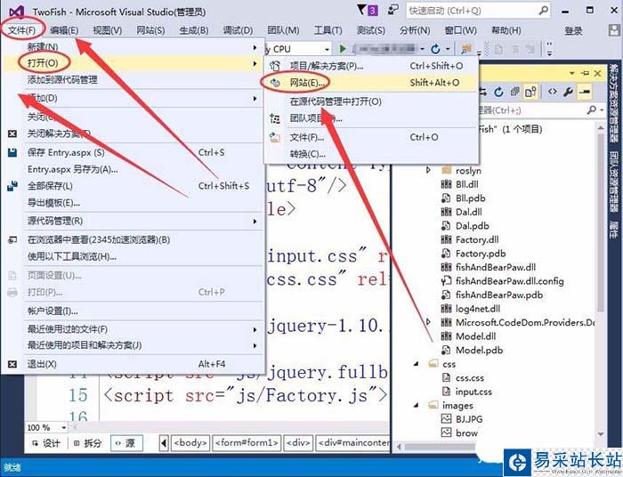Open the 视图(V) menu

pos(108,30)
